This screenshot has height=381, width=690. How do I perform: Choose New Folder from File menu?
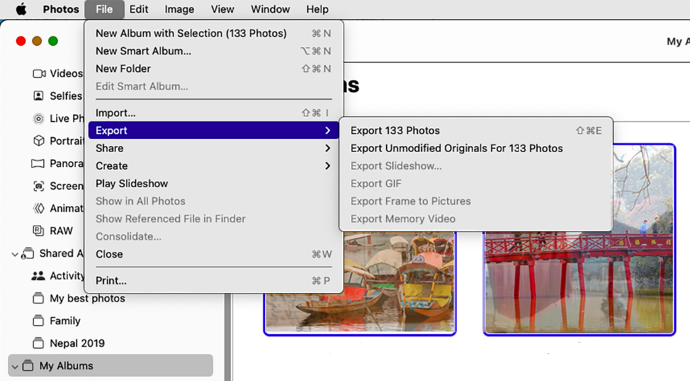pos(214,69)
